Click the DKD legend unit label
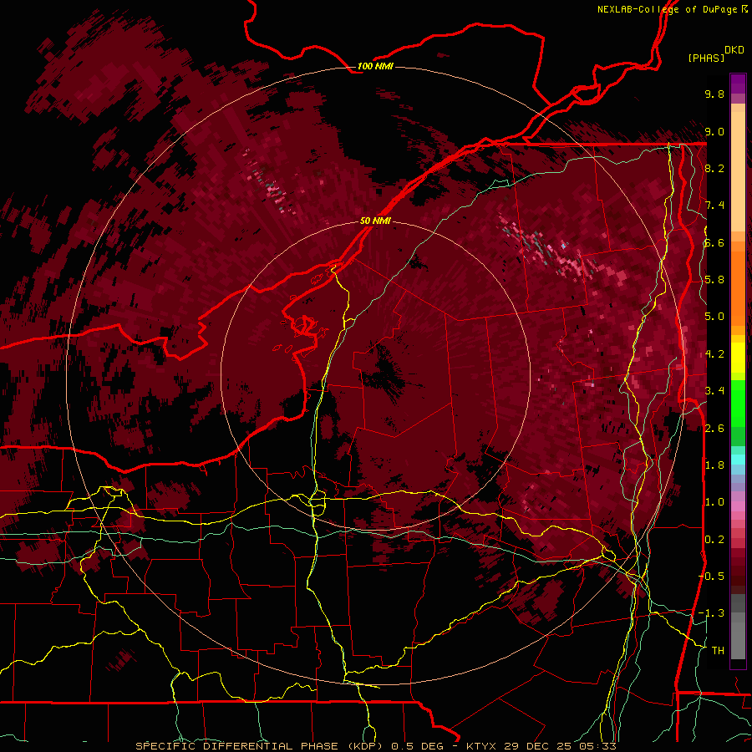The image size is (752, 752). pos(734,49)
